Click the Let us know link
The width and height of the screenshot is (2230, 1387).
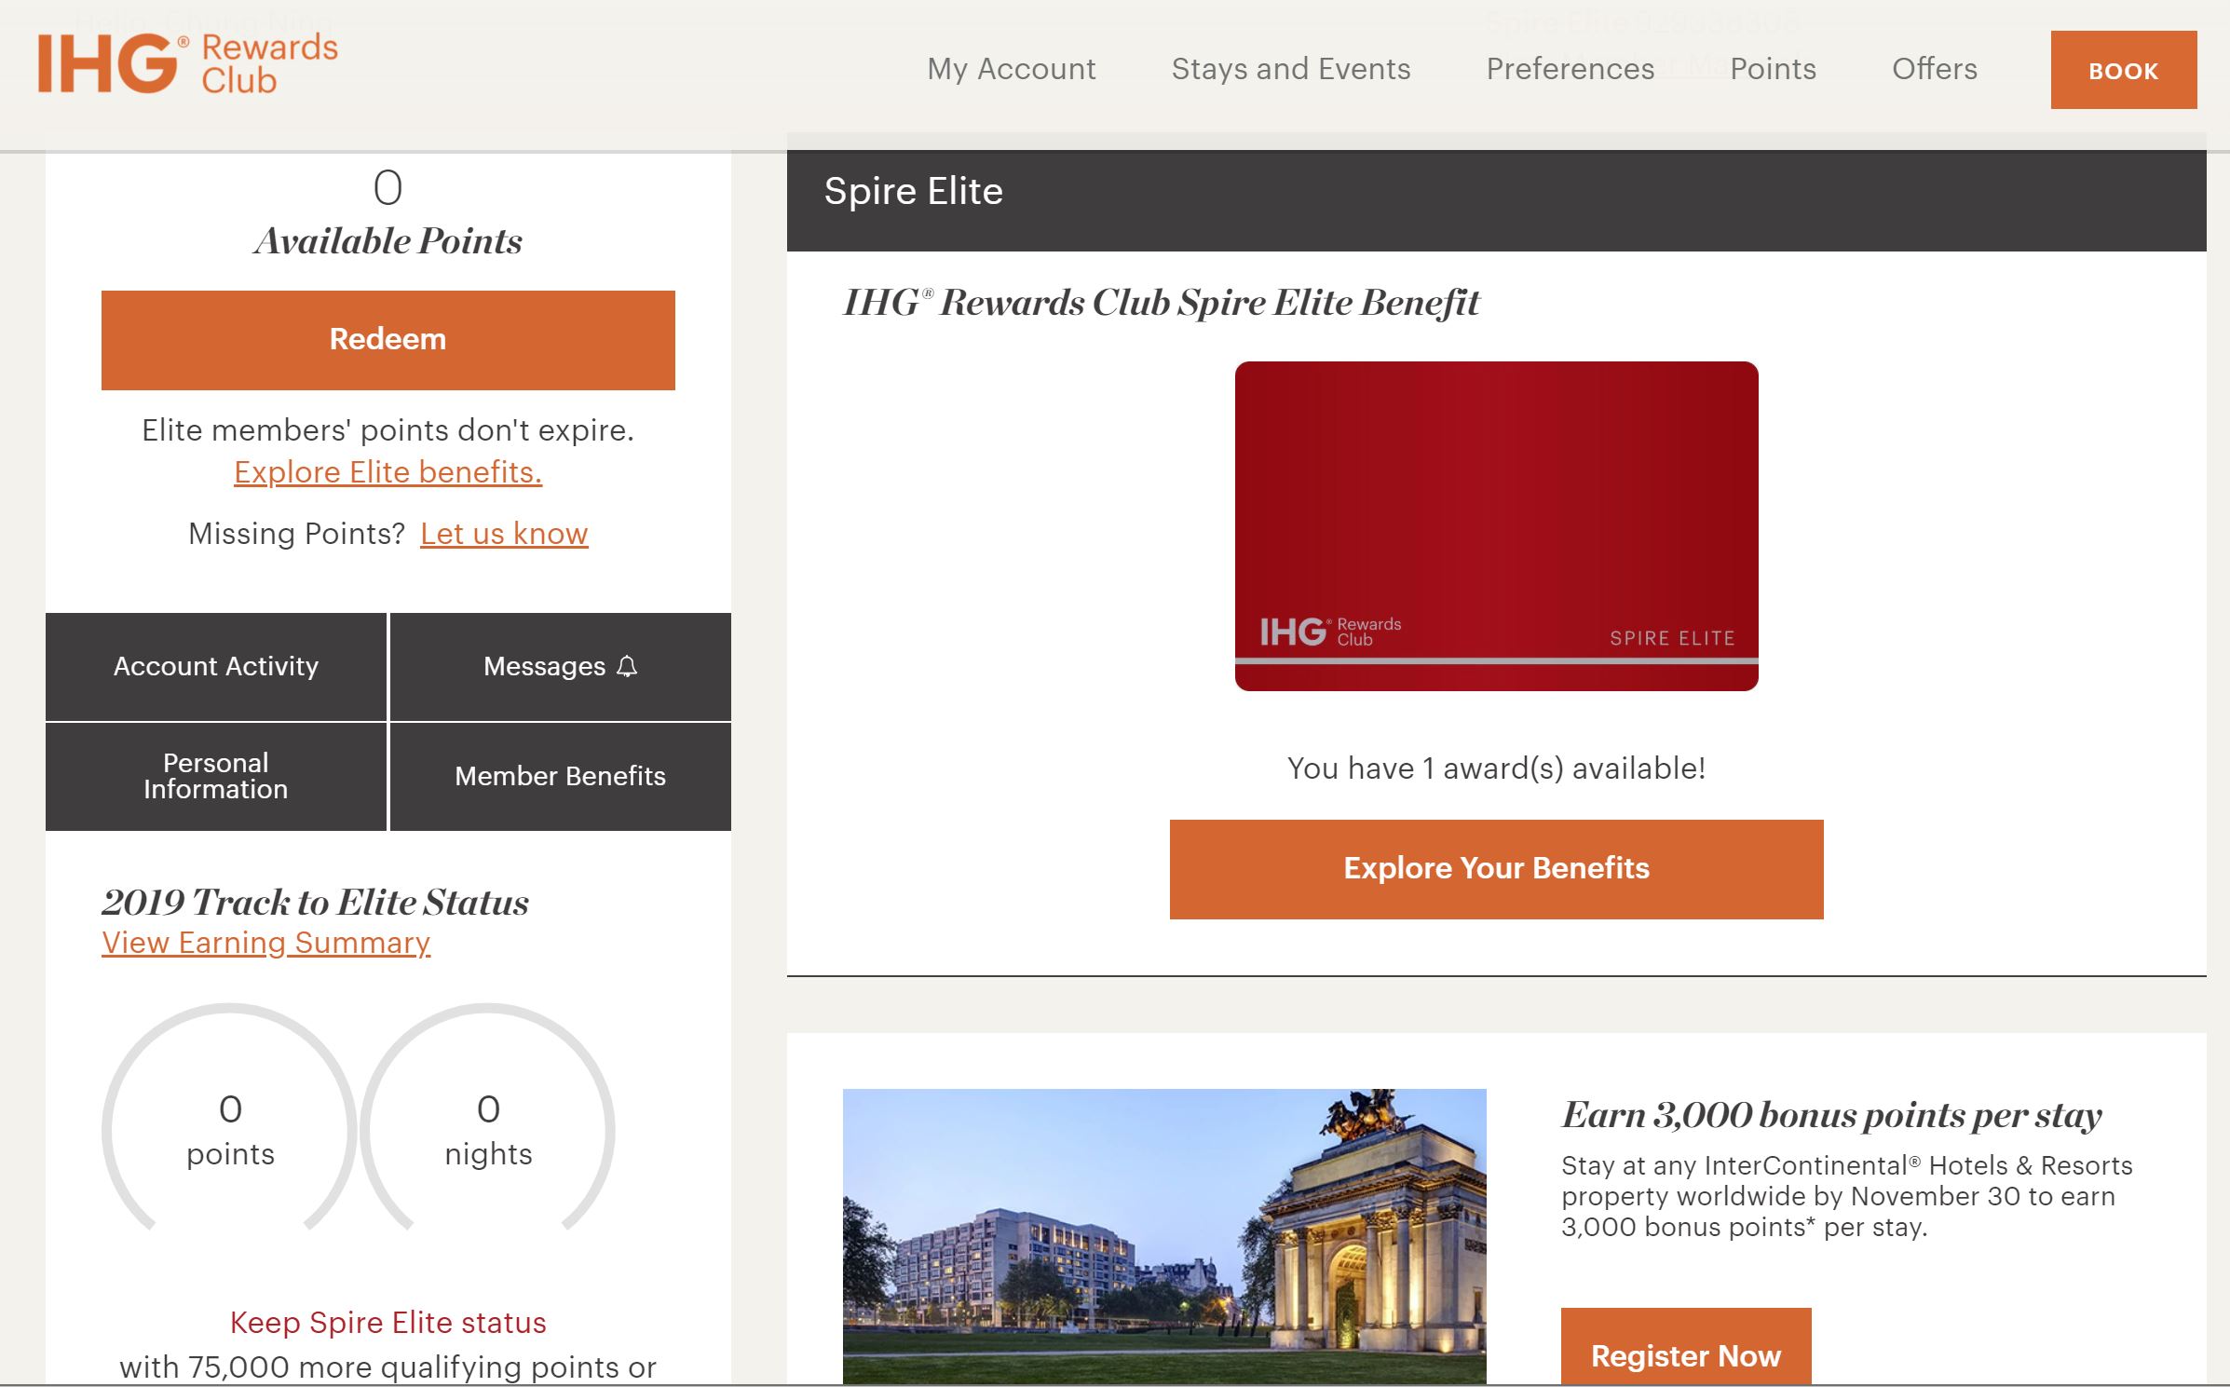point(504,534)
